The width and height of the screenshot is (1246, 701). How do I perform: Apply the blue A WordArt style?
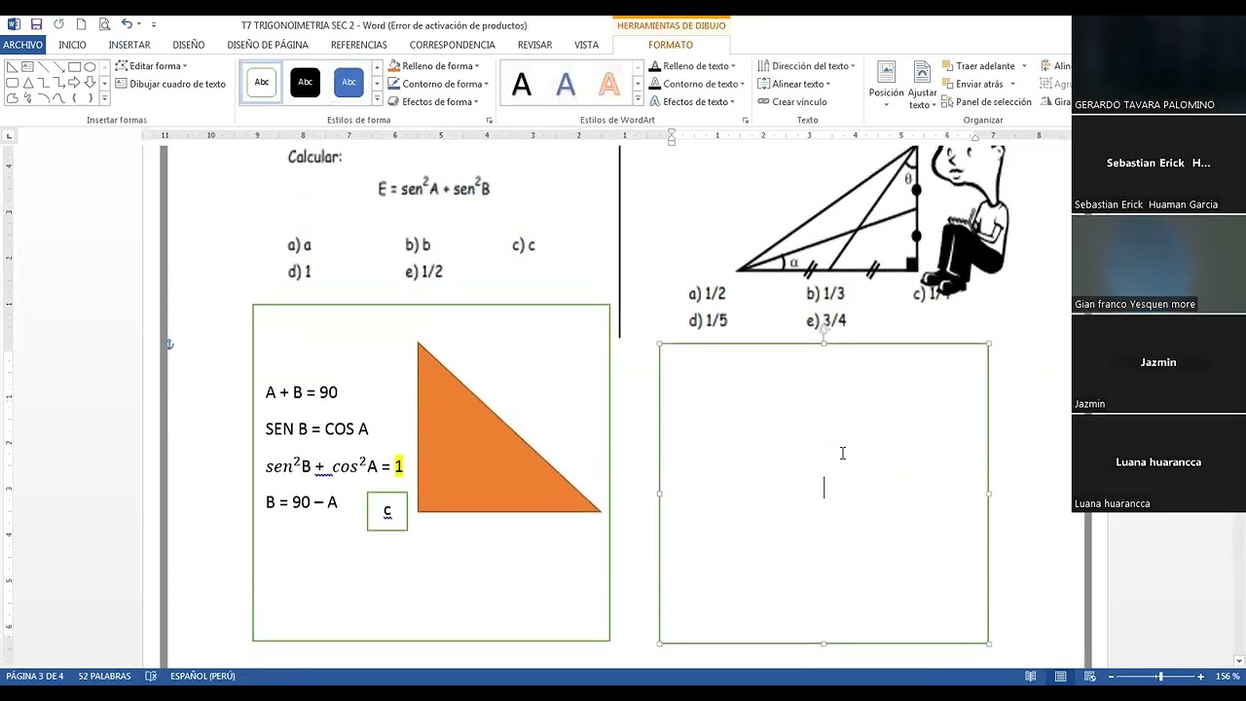pyautogui.click(x=566, y=85)
